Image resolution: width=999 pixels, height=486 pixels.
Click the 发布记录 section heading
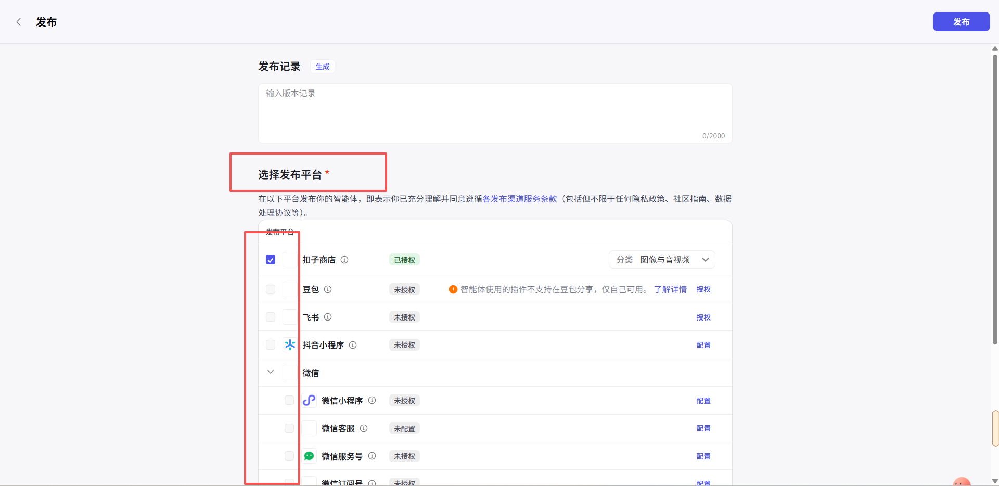(x=279, y=67)
